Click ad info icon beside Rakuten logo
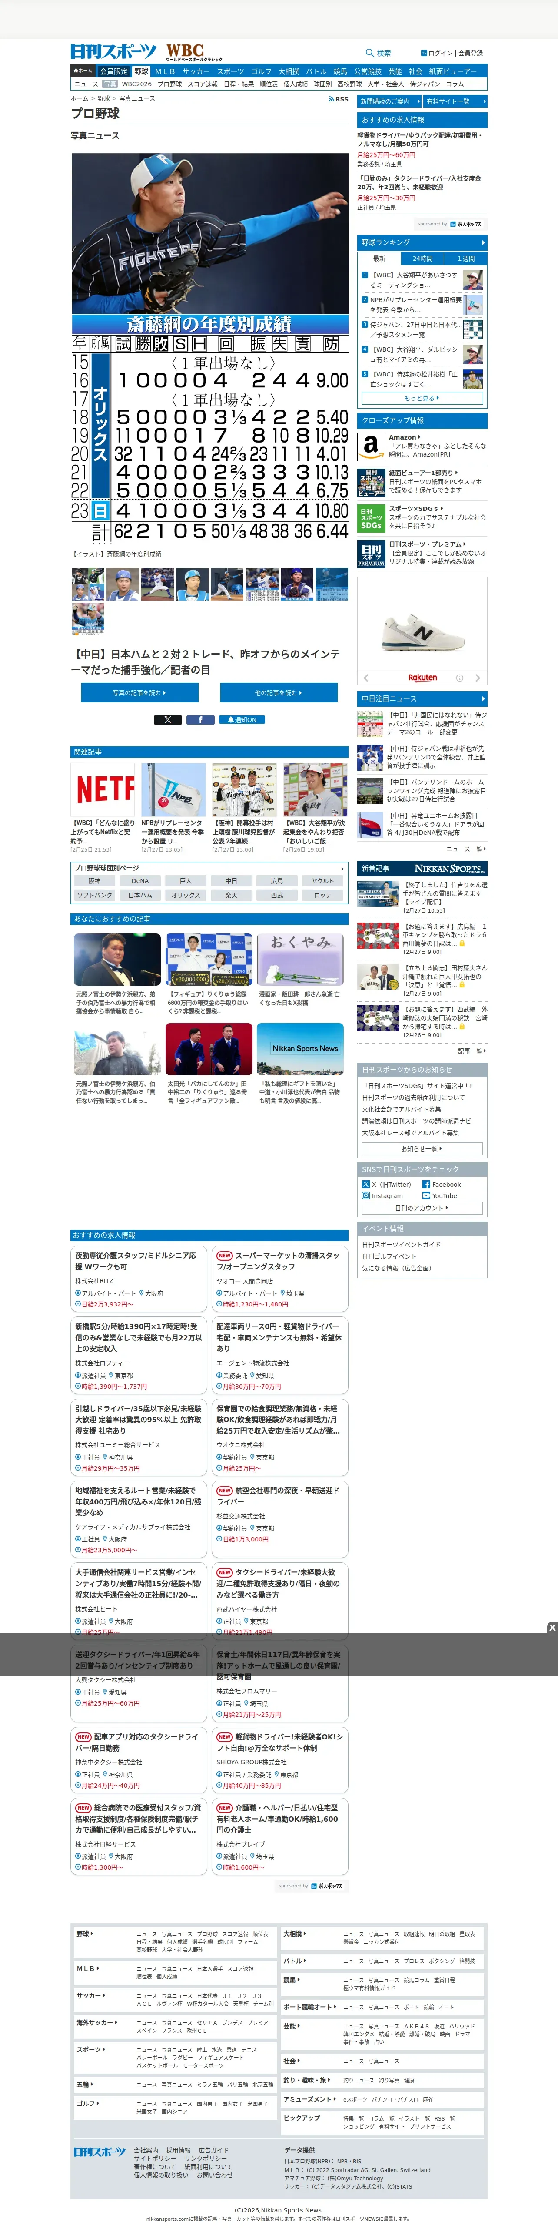 pyautogui.click(x=459, y=678)
